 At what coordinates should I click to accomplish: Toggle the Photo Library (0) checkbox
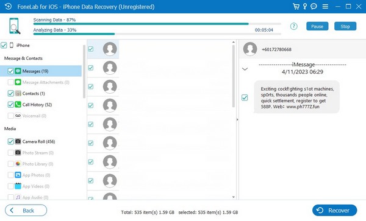pos(10,164)
